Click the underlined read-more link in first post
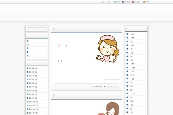The width and height of the screenshot is (173, 115). point(112,78)
